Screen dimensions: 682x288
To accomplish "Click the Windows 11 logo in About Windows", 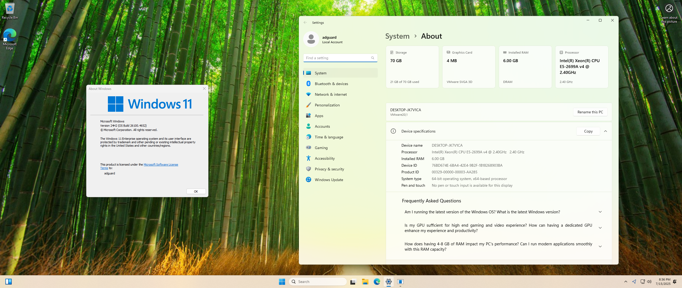I will coord(150,104).
